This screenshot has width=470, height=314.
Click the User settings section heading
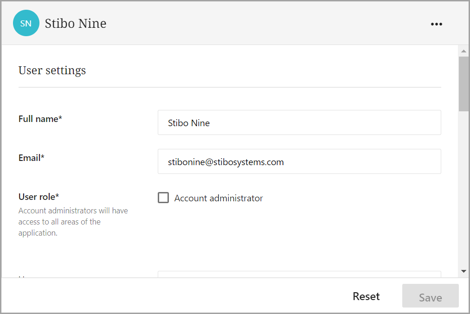pos(52,70)
